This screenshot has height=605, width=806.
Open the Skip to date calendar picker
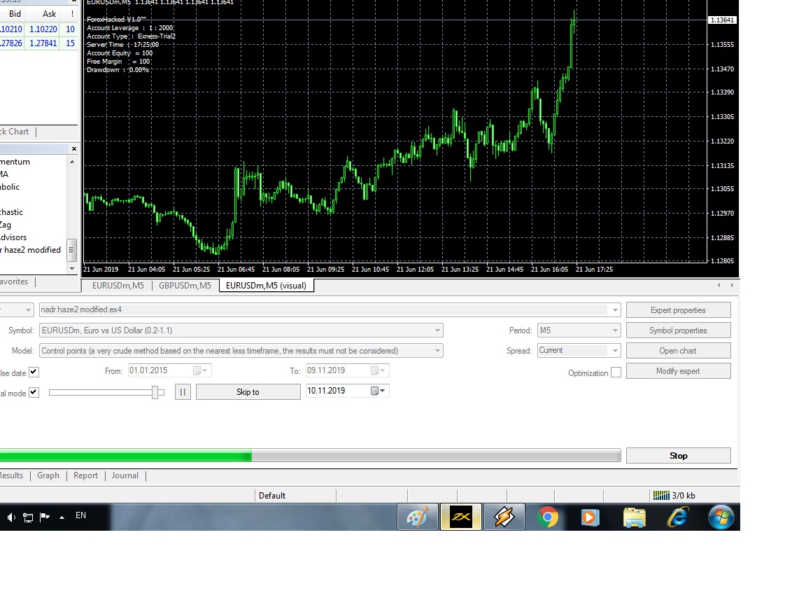tap(378, 391)
